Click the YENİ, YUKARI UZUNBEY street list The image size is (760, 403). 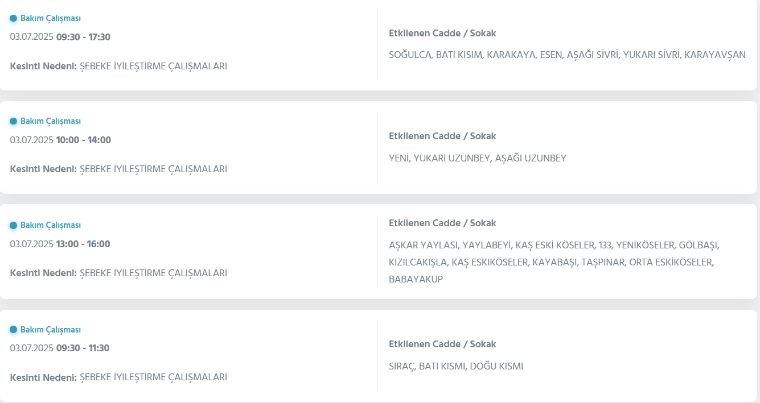click(477, 158)
